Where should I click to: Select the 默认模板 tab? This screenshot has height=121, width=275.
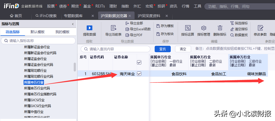(x=38, y=32)
